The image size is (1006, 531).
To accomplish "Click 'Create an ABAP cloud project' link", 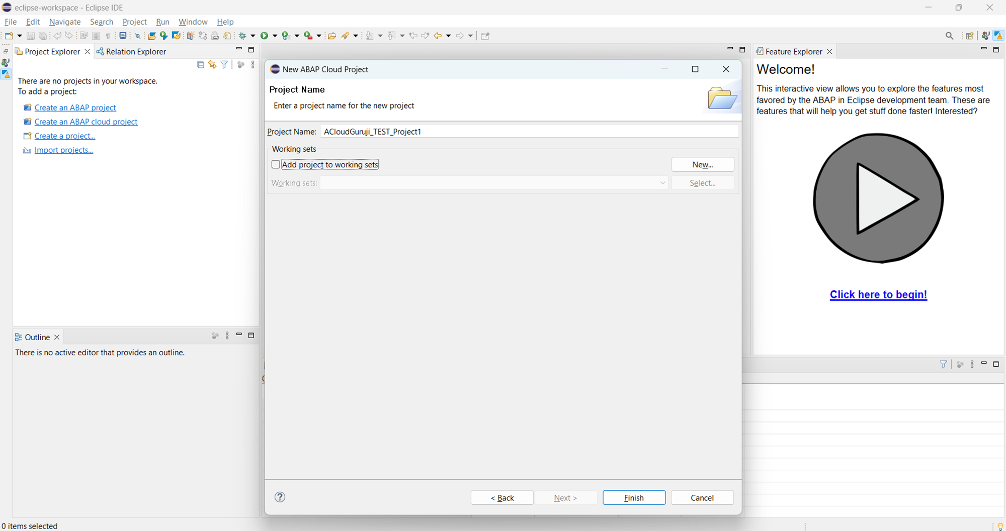I will (x=86, y=122).
